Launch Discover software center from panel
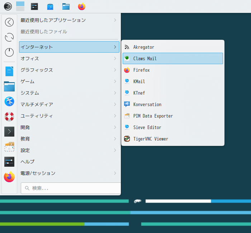The image size is (251, 233). coord(50,7)
